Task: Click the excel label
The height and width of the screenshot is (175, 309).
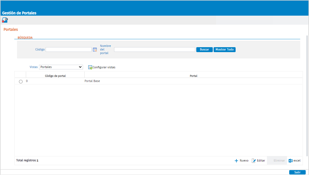Action: pyautogui.click(x=297, y=161)
